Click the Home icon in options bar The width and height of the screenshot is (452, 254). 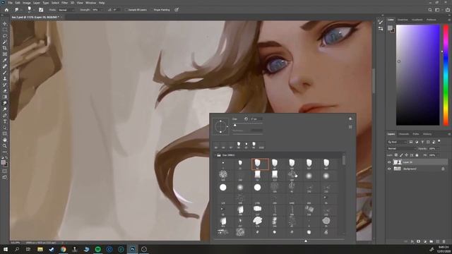6,10
